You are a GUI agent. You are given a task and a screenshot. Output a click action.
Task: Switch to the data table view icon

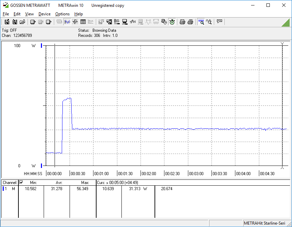pos(83,22)
